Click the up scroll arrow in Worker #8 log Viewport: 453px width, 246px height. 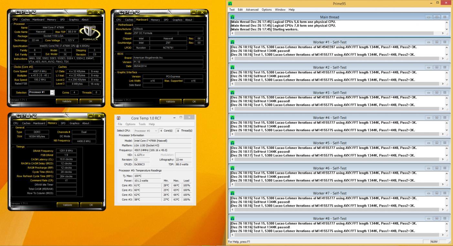(447, 223)
